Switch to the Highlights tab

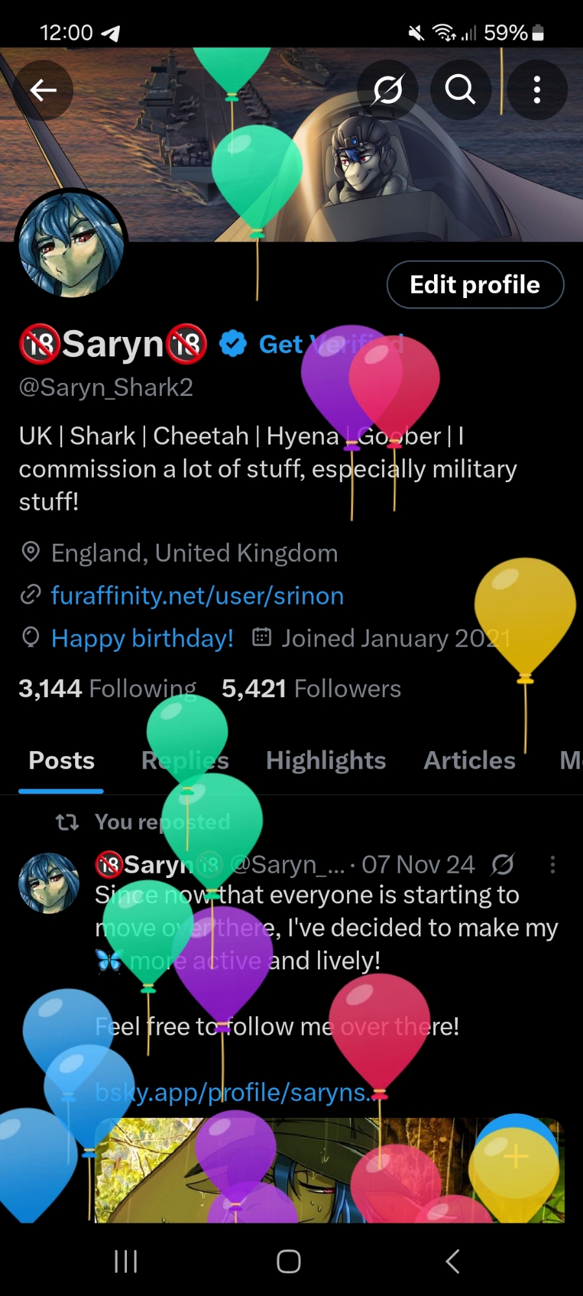click(326, 760)
